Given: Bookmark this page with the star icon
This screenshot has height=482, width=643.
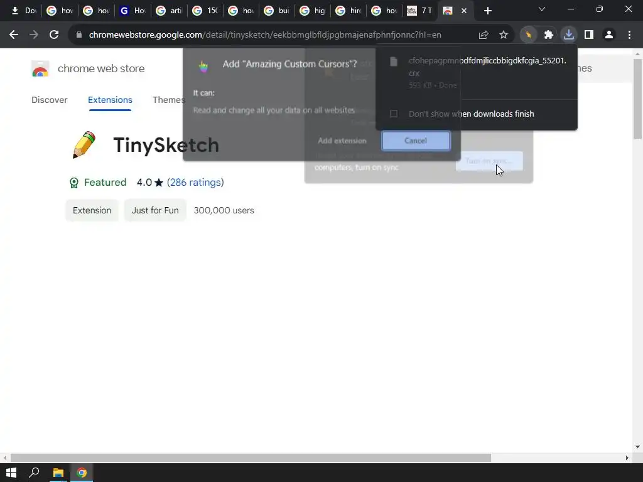Looking at the screenshot, I should coord(504,35).
